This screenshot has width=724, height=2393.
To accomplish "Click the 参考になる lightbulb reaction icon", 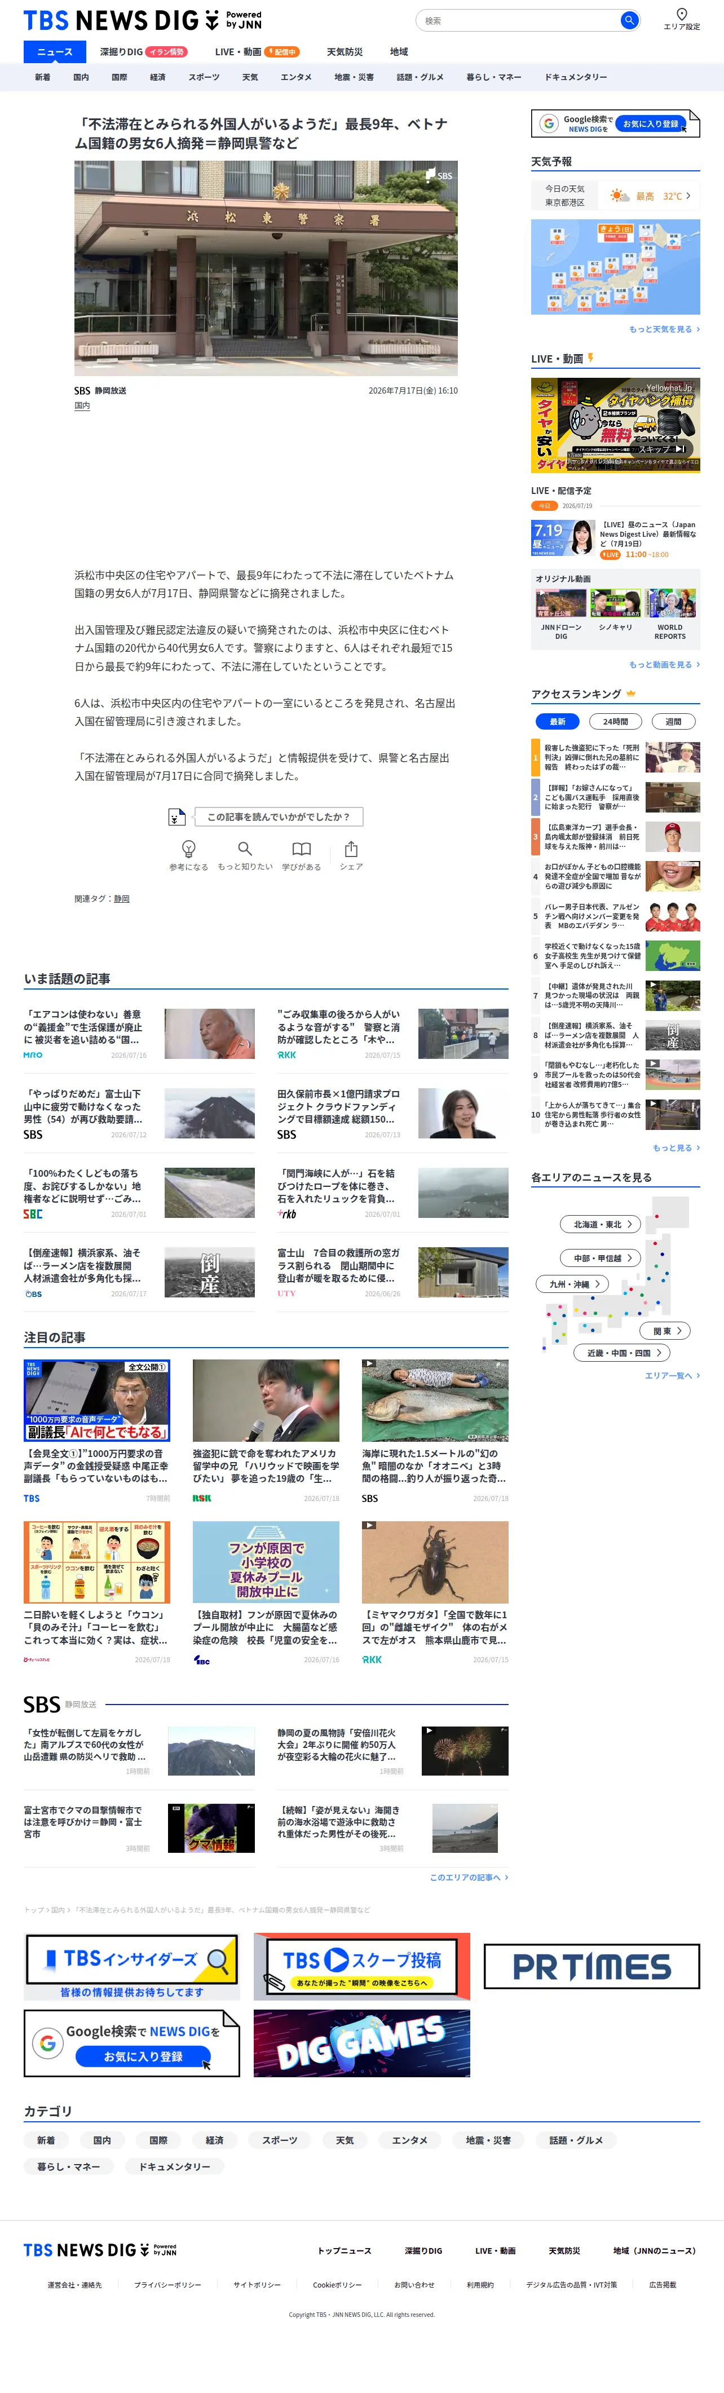I will (x=189, y=849).
